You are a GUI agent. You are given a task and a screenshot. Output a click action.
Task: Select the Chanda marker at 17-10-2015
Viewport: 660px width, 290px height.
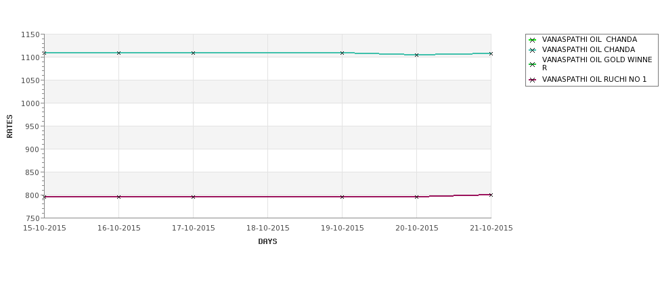coord(193,53)
